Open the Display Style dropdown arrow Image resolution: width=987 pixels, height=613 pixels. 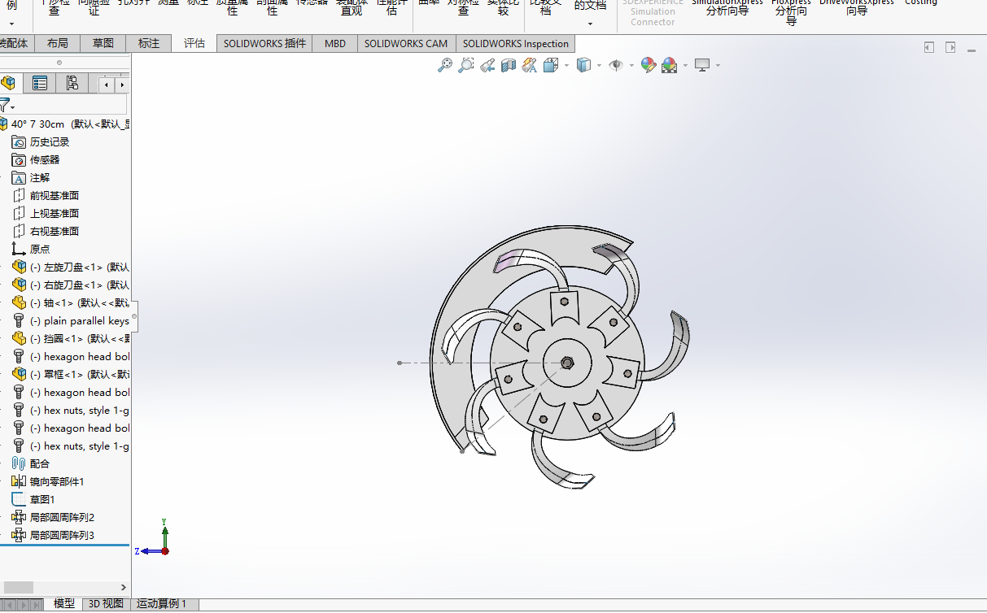(x=599, y=65)
